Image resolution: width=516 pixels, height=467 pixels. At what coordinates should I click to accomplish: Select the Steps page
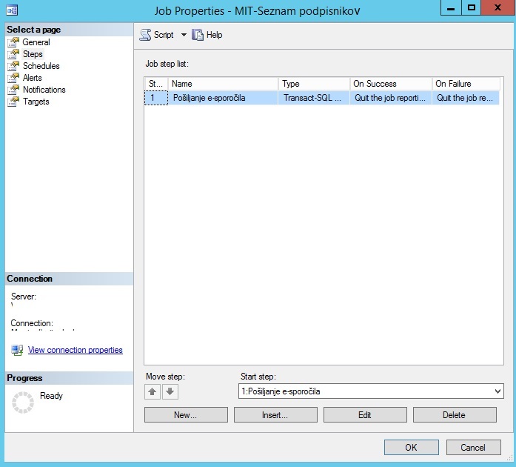(x=33, y=54)
